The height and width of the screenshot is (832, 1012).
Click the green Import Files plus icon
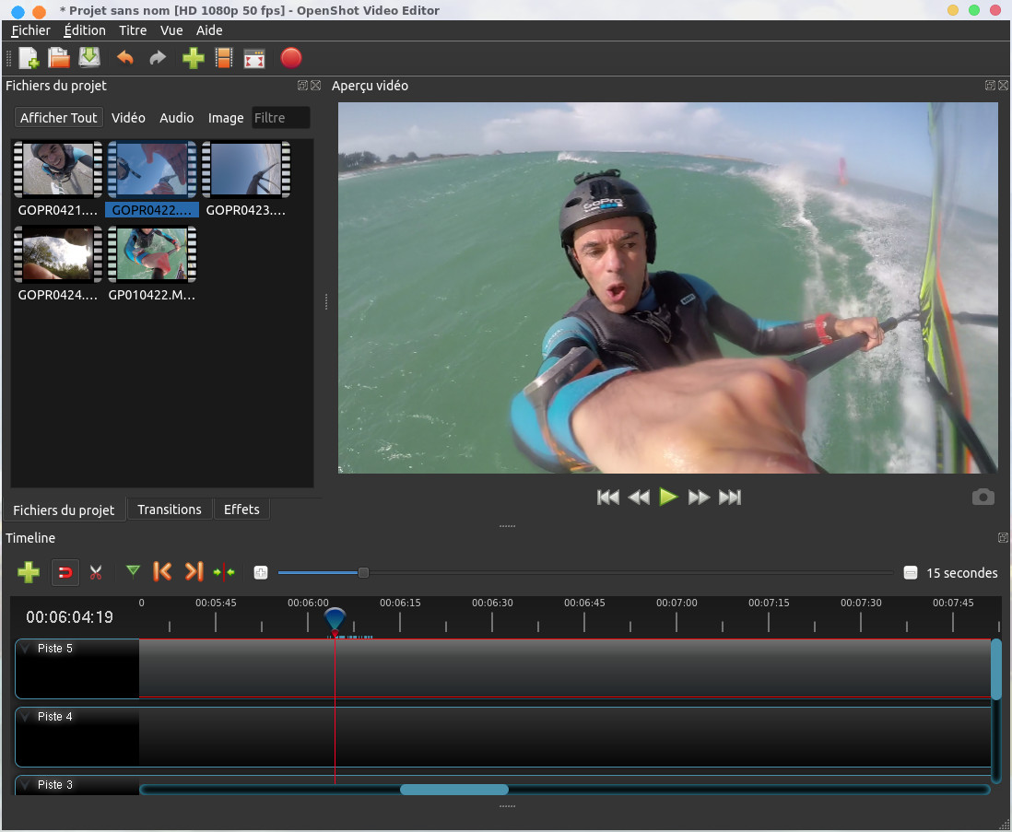[193, 59]
